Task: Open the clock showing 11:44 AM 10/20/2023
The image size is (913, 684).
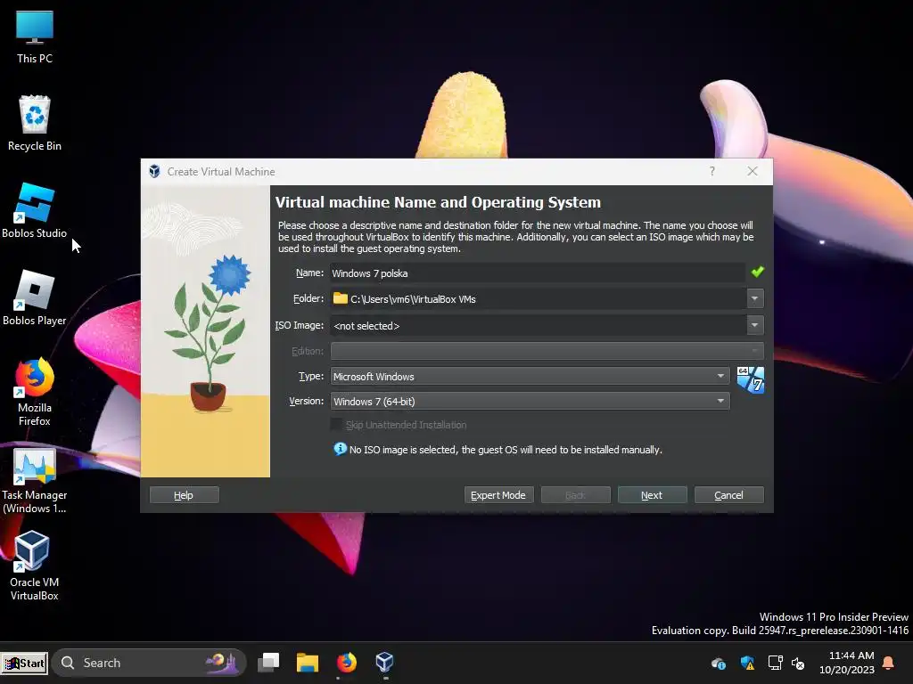Action: point(847,663)
